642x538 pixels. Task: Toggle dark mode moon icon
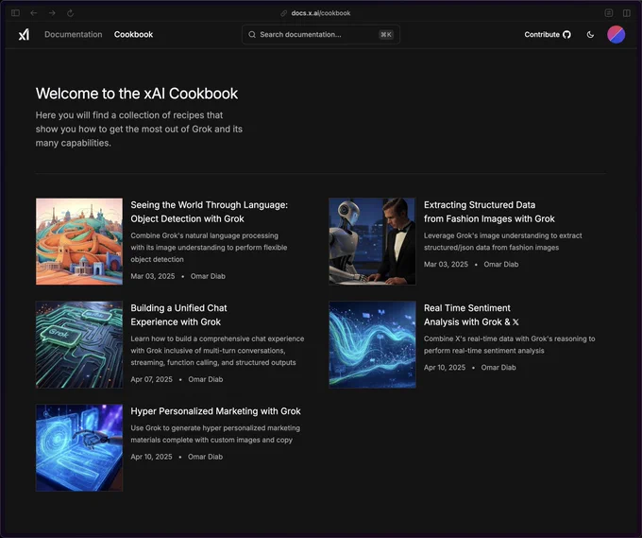[x=590, y=34]
